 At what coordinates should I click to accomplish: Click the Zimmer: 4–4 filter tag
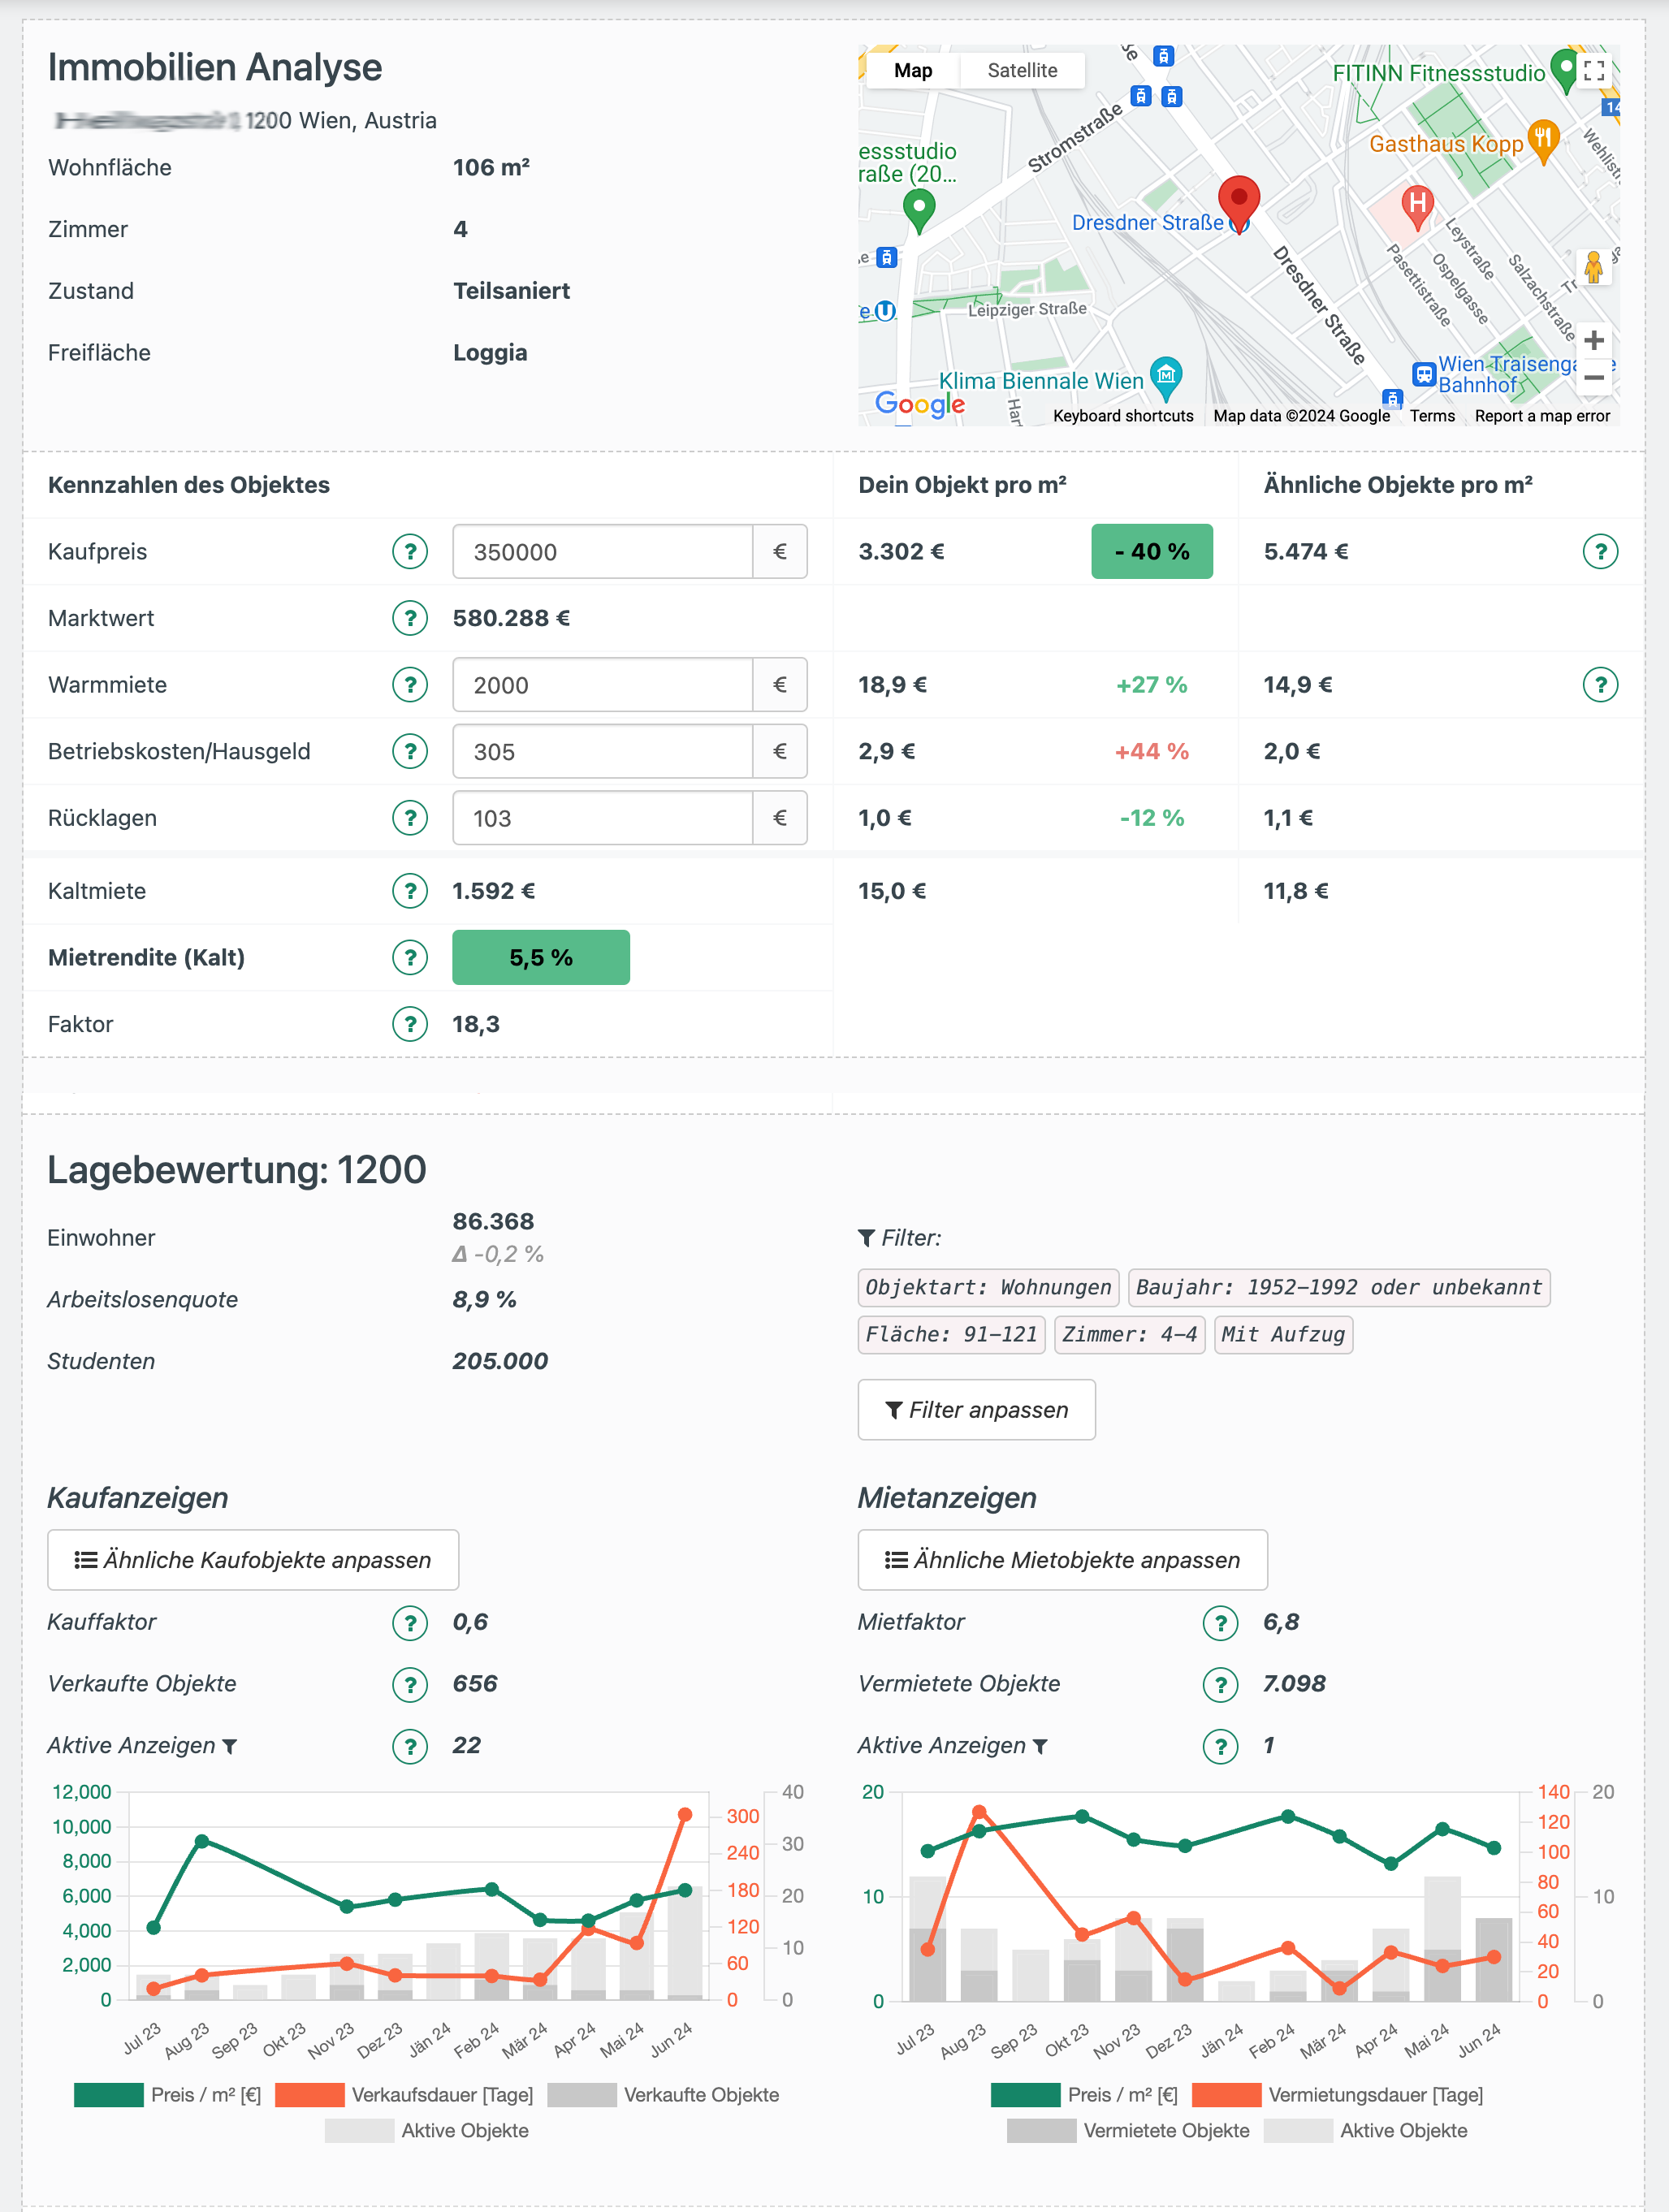click(1129, 1334)
